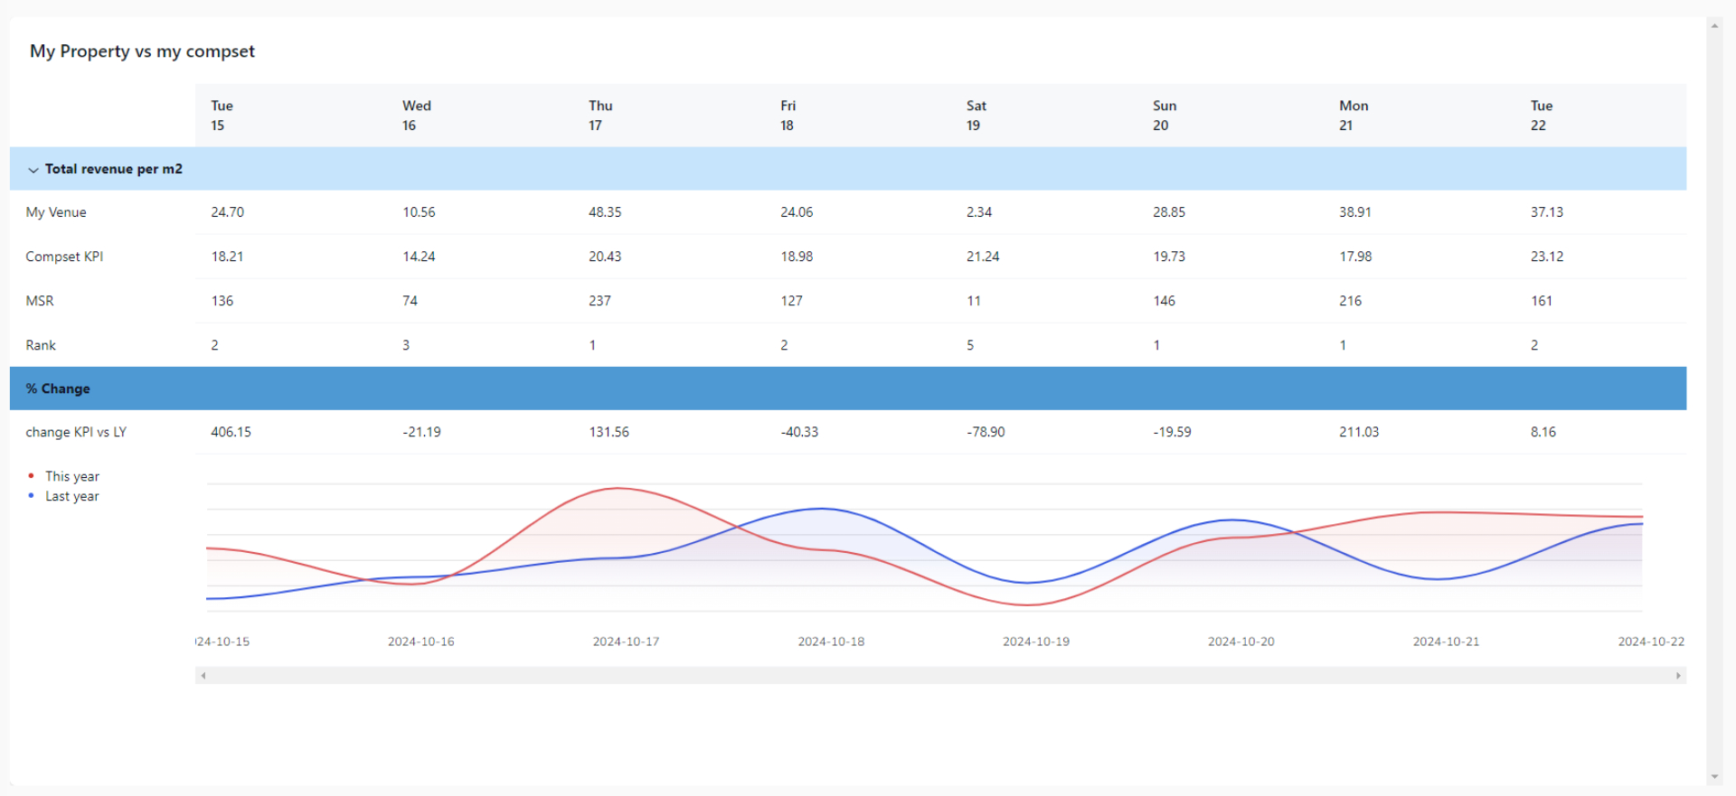The height and width of the screenshot is (796, 1736).
Task: Click the 406.15 change KPI value
Action: coord(231,432)
